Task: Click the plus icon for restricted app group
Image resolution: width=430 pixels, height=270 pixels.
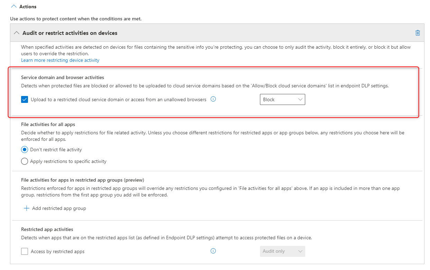Action: coord(26,208)
